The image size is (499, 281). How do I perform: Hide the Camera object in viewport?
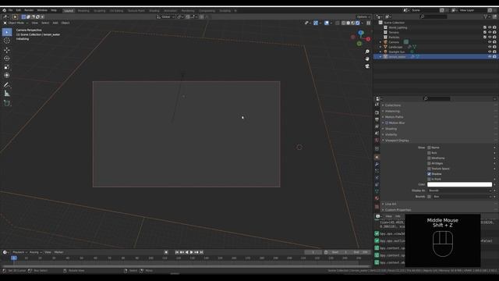click(x=490, y=42)
